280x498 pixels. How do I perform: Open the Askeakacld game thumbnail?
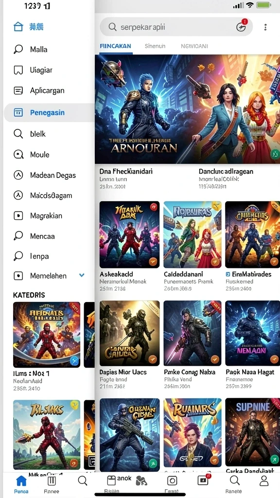point(129,235)
